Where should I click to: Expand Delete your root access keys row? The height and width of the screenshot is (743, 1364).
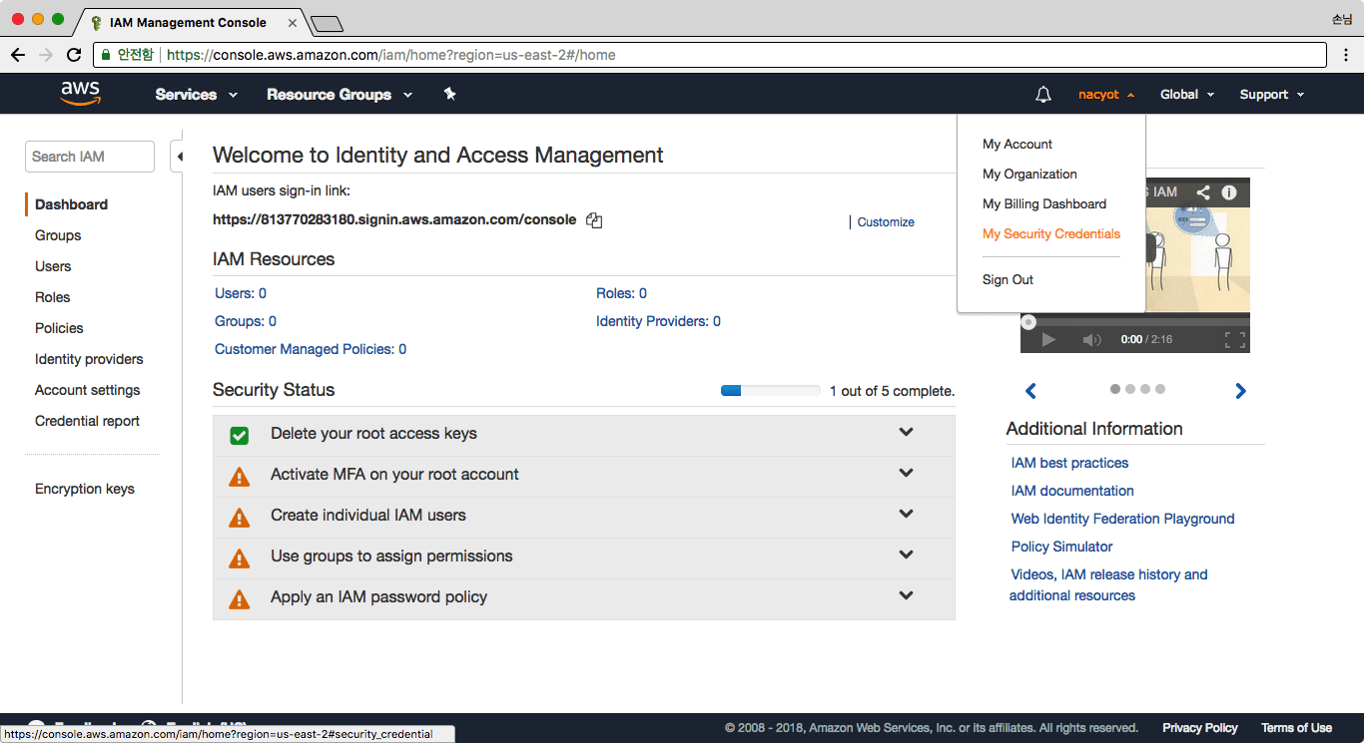click(583, 434)
